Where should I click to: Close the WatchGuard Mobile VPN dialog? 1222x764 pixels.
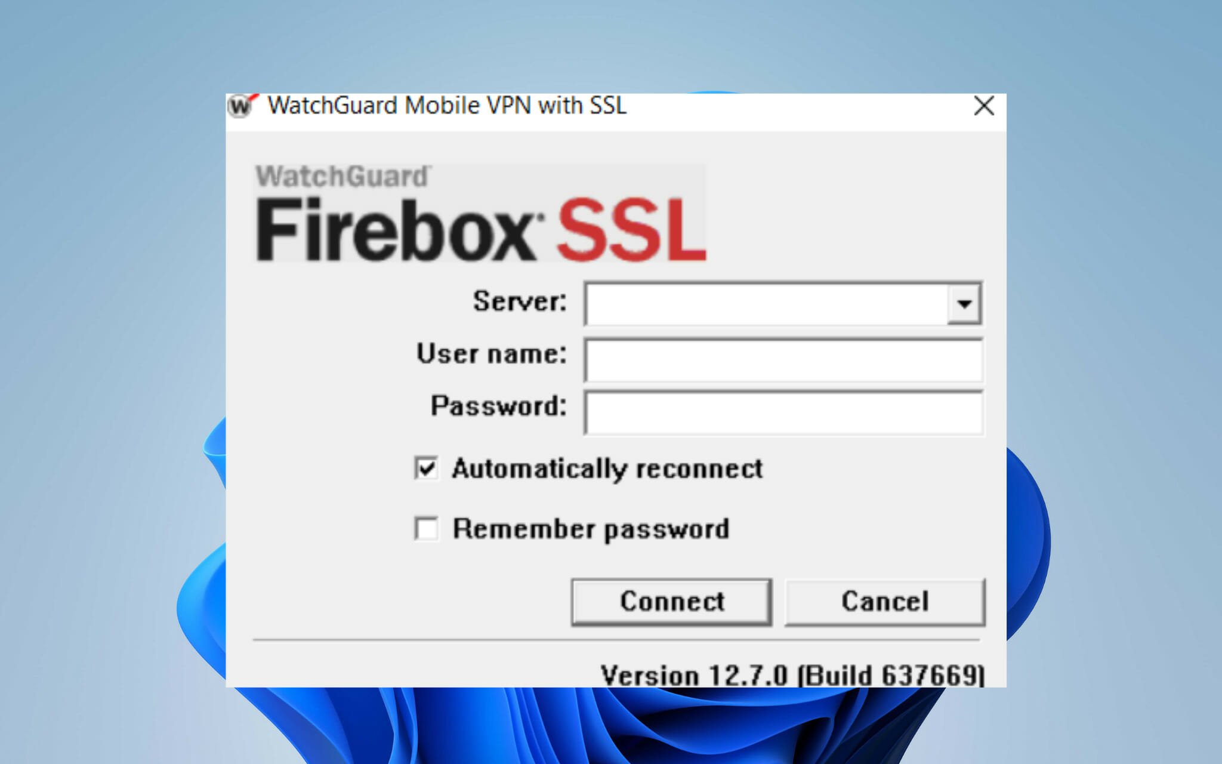click(x=983, y=106)
